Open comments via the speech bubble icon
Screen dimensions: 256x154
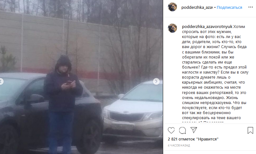[182, 130]
